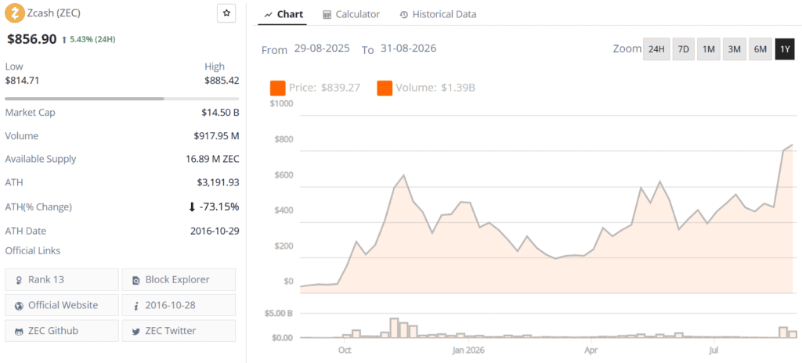Click the Available Supply 16.89 M ZEC
802x363 pixels.
tap(212, 159)
